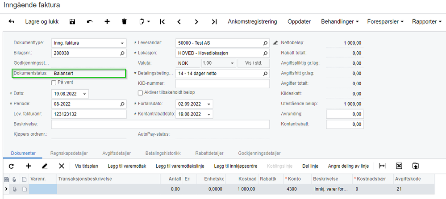Open the clipboard copy-paste dropdown

[x=145, y=21]
